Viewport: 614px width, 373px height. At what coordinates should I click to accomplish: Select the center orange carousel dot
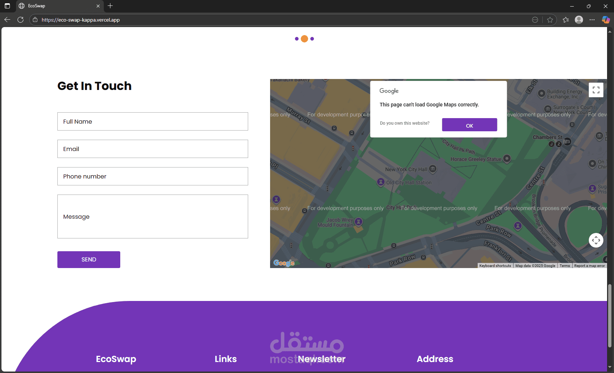pos(304,39)
